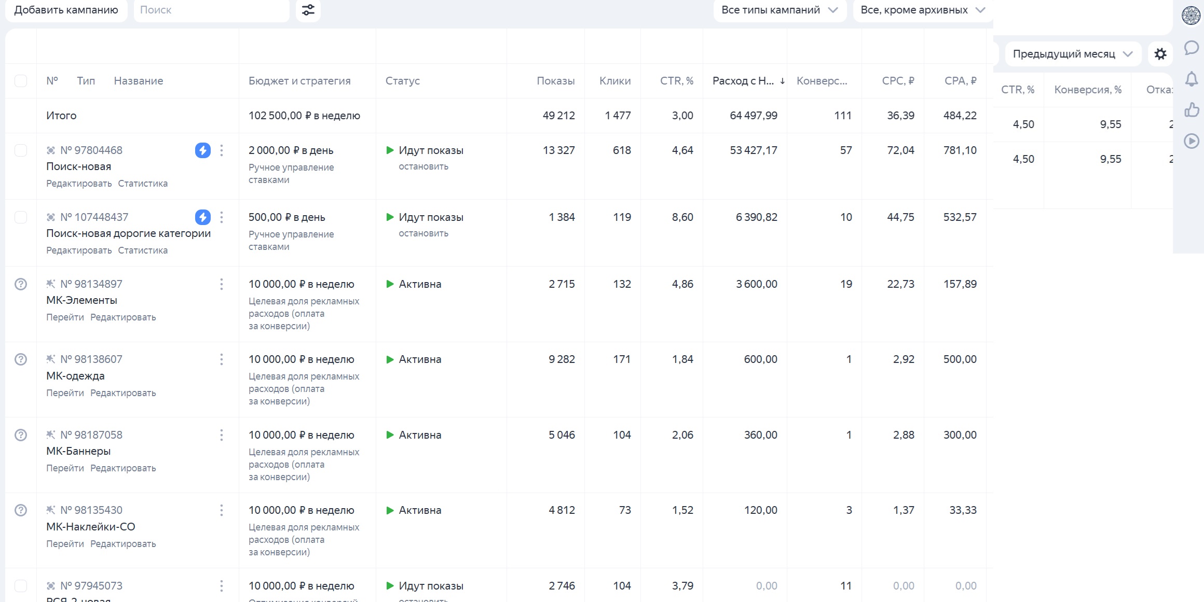This screenshot has width=1204, height=602.
Task: Open Статистика link under Поиск-новая
Action: tap(143, 184)
